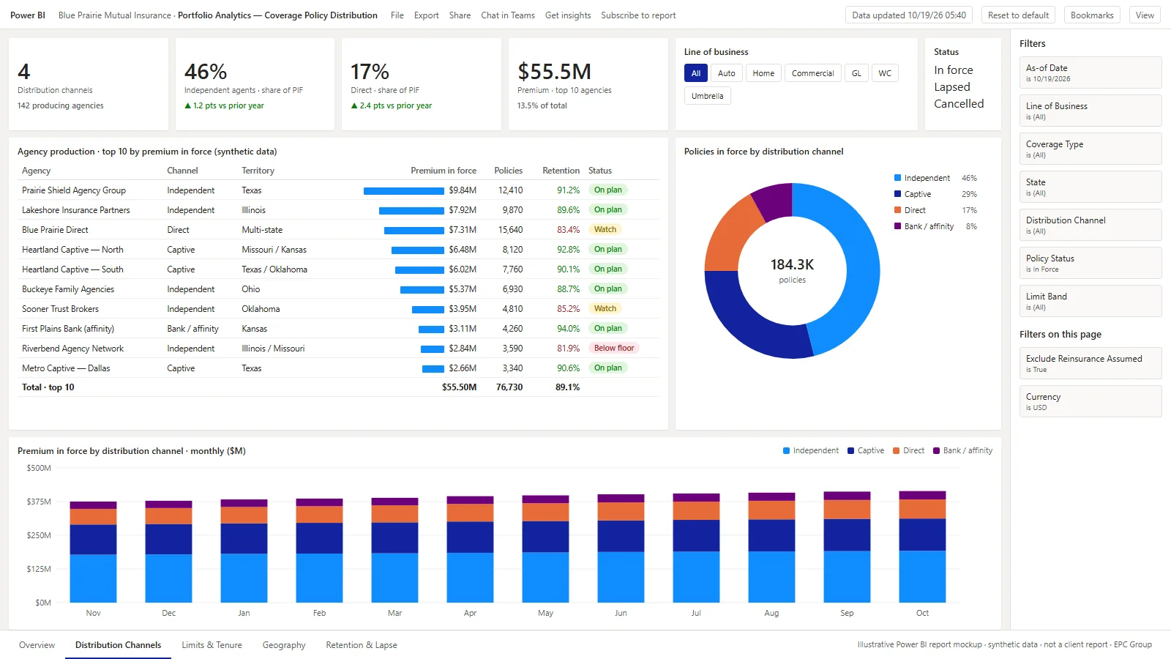Expand the As-of Date filter card
This screenshot has width=1171, height=659.
point(1090,72)
